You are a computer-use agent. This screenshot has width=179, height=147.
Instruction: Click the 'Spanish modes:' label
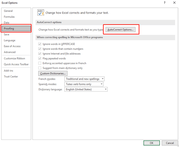(47, 84)
